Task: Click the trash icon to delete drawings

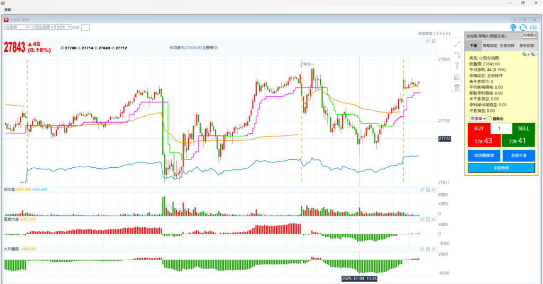Action: pyautogui.click(x=457, y=88)
